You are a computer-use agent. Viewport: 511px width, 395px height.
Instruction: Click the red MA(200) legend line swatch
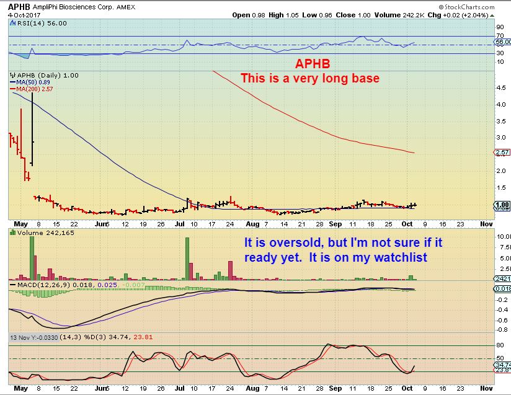13,89
